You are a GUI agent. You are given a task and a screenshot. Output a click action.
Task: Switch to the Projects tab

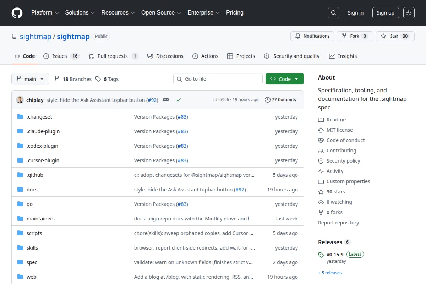pyautogui.click(x=241, y=56)
